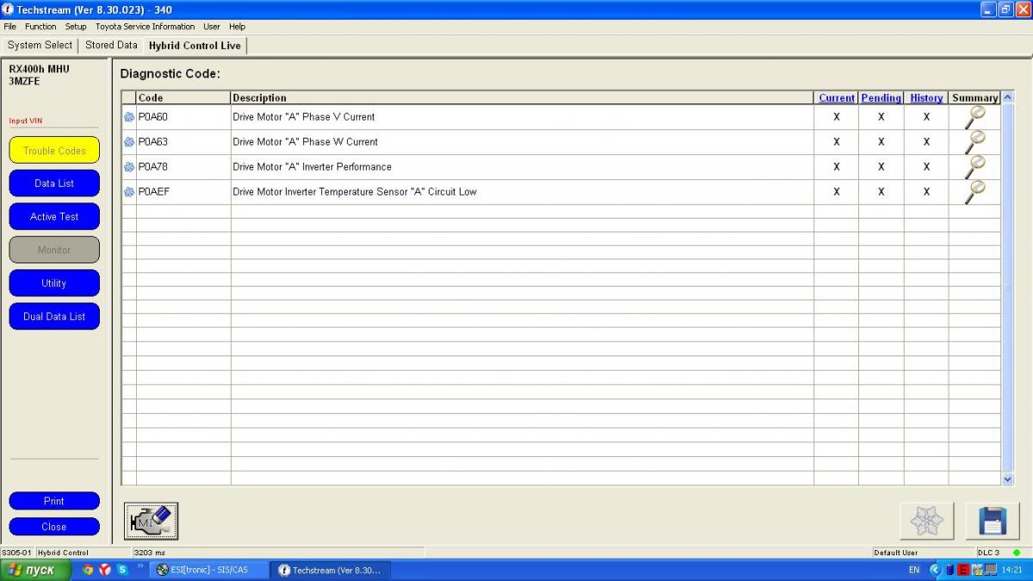Open the Data List
The image size is (1033, 581).
54,183
